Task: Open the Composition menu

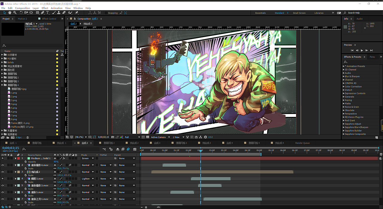Action: point(22,8)
